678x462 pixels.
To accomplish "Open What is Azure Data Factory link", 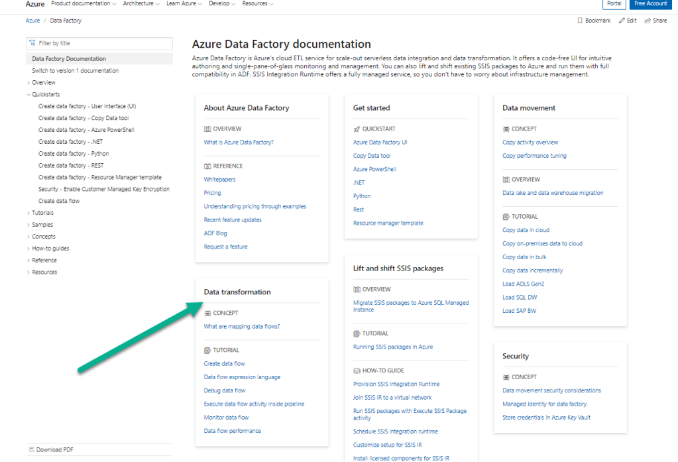I will (x=239, y=143).
